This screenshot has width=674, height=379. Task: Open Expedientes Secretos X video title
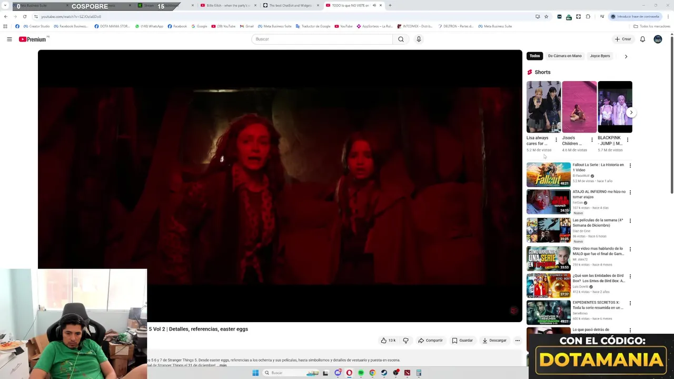(598, 305)
